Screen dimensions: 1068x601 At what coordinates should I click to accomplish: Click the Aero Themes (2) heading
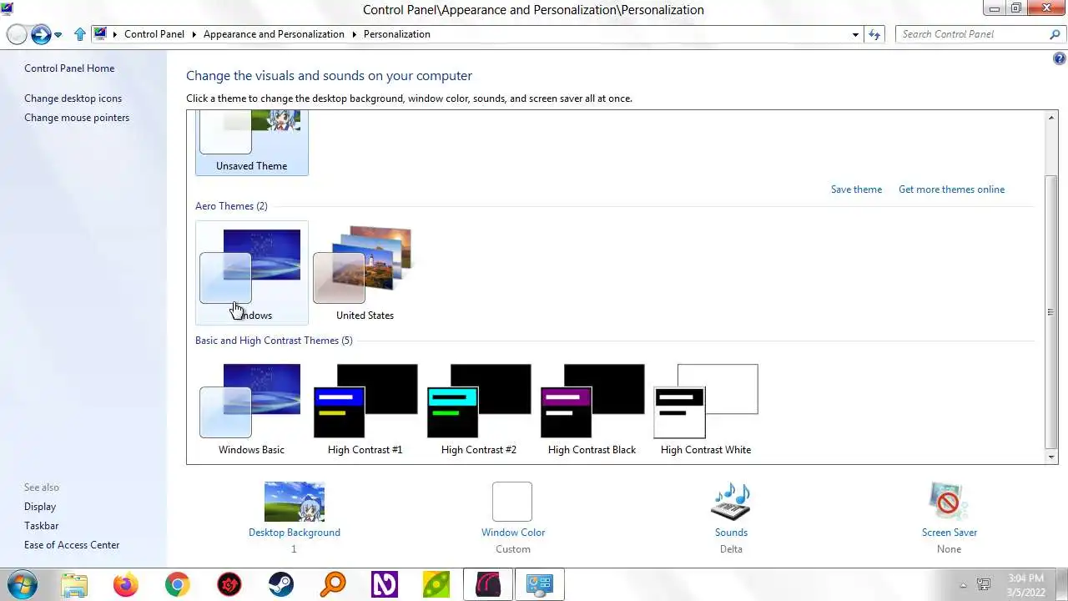[231, 206]
